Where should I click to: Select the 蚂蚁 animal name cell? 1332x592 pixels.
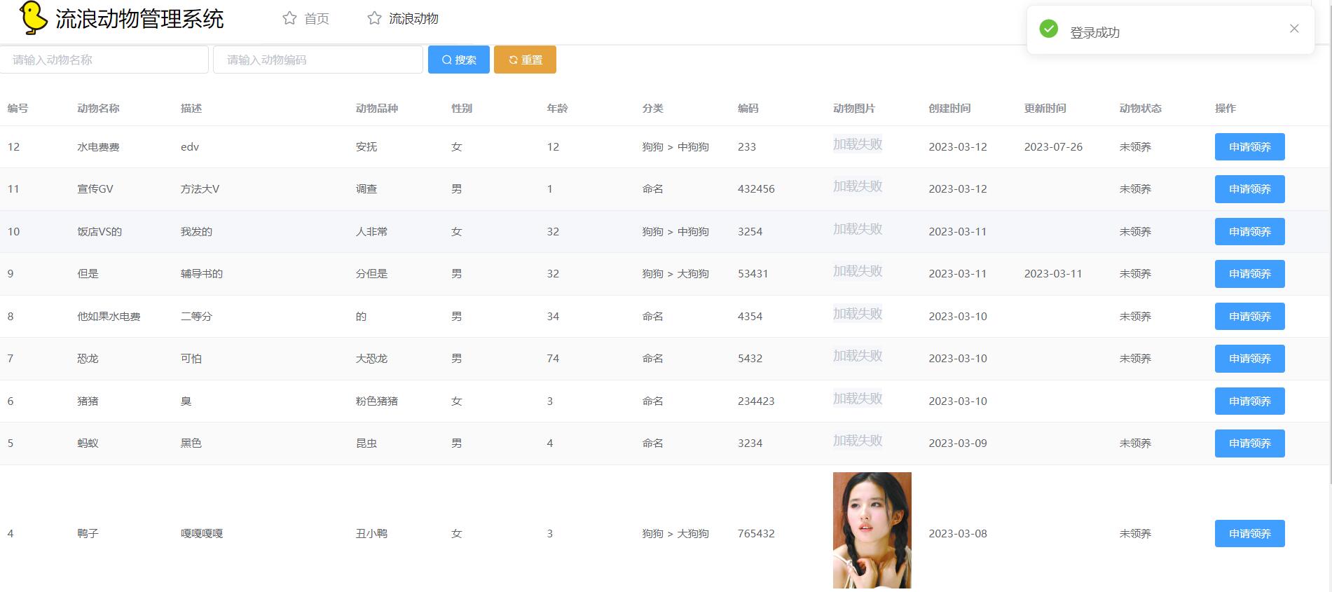(88, 443)
